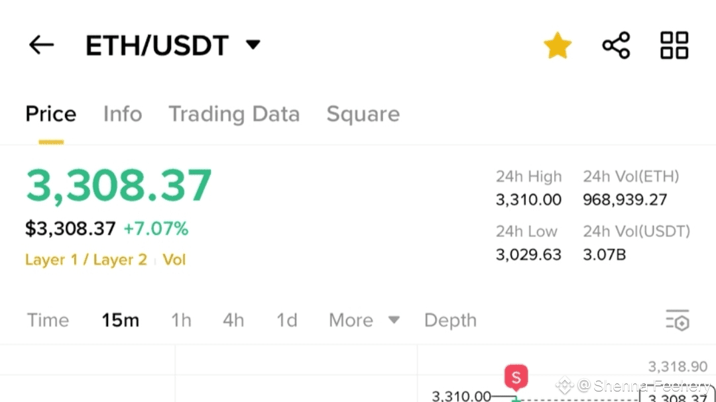This screenshot has width=716, height=402.
Task: Show the Time line chart
Action: 48,321
